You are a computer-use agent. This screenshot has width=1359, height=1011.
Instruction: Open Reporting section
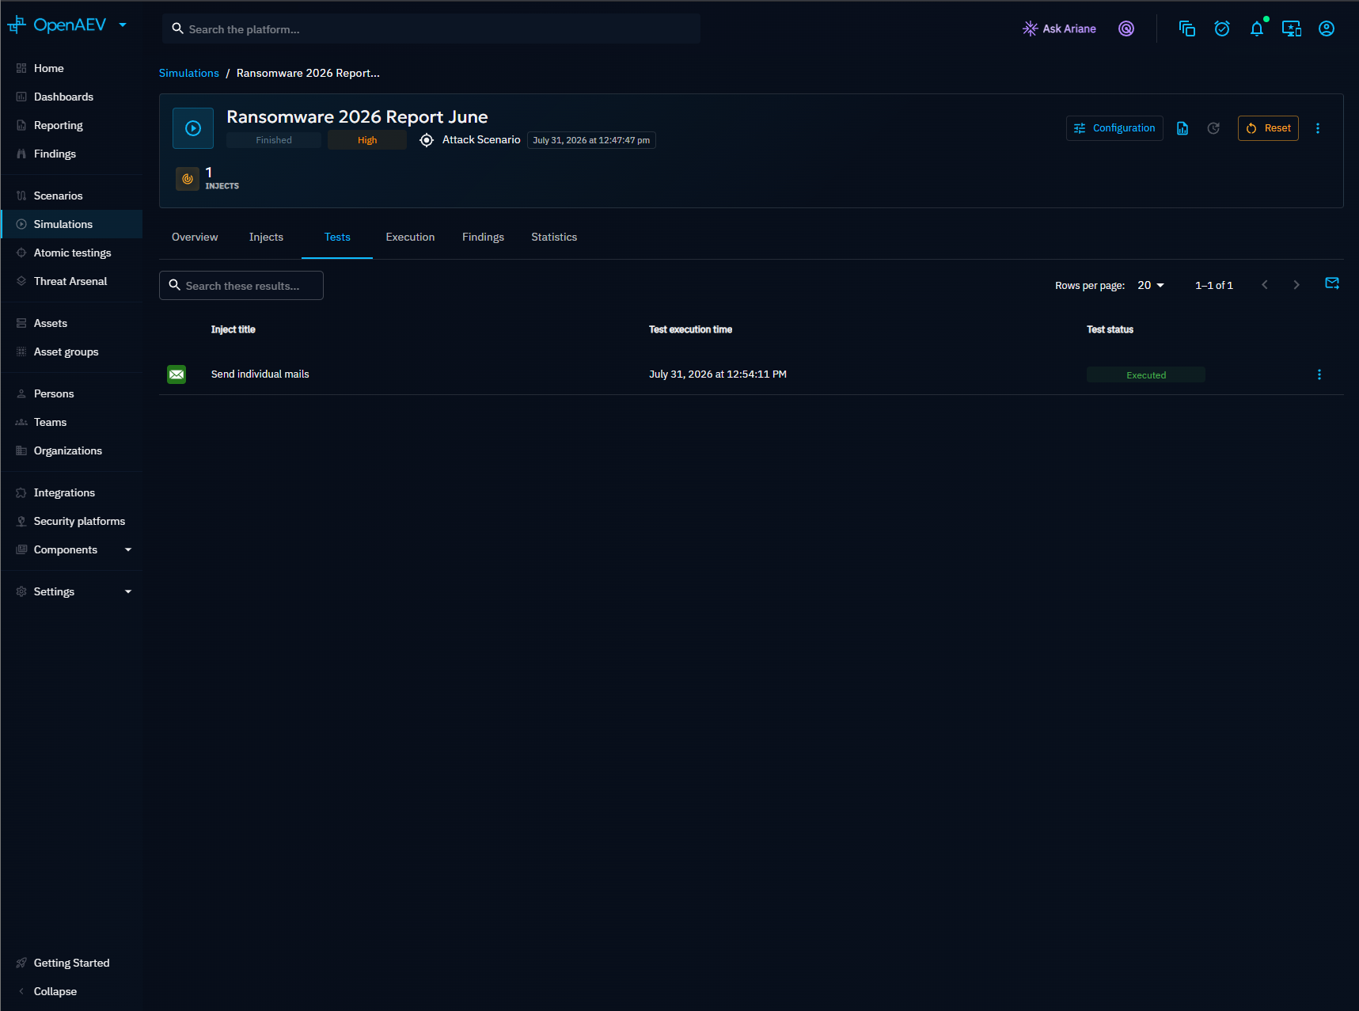tap(72, 125)
